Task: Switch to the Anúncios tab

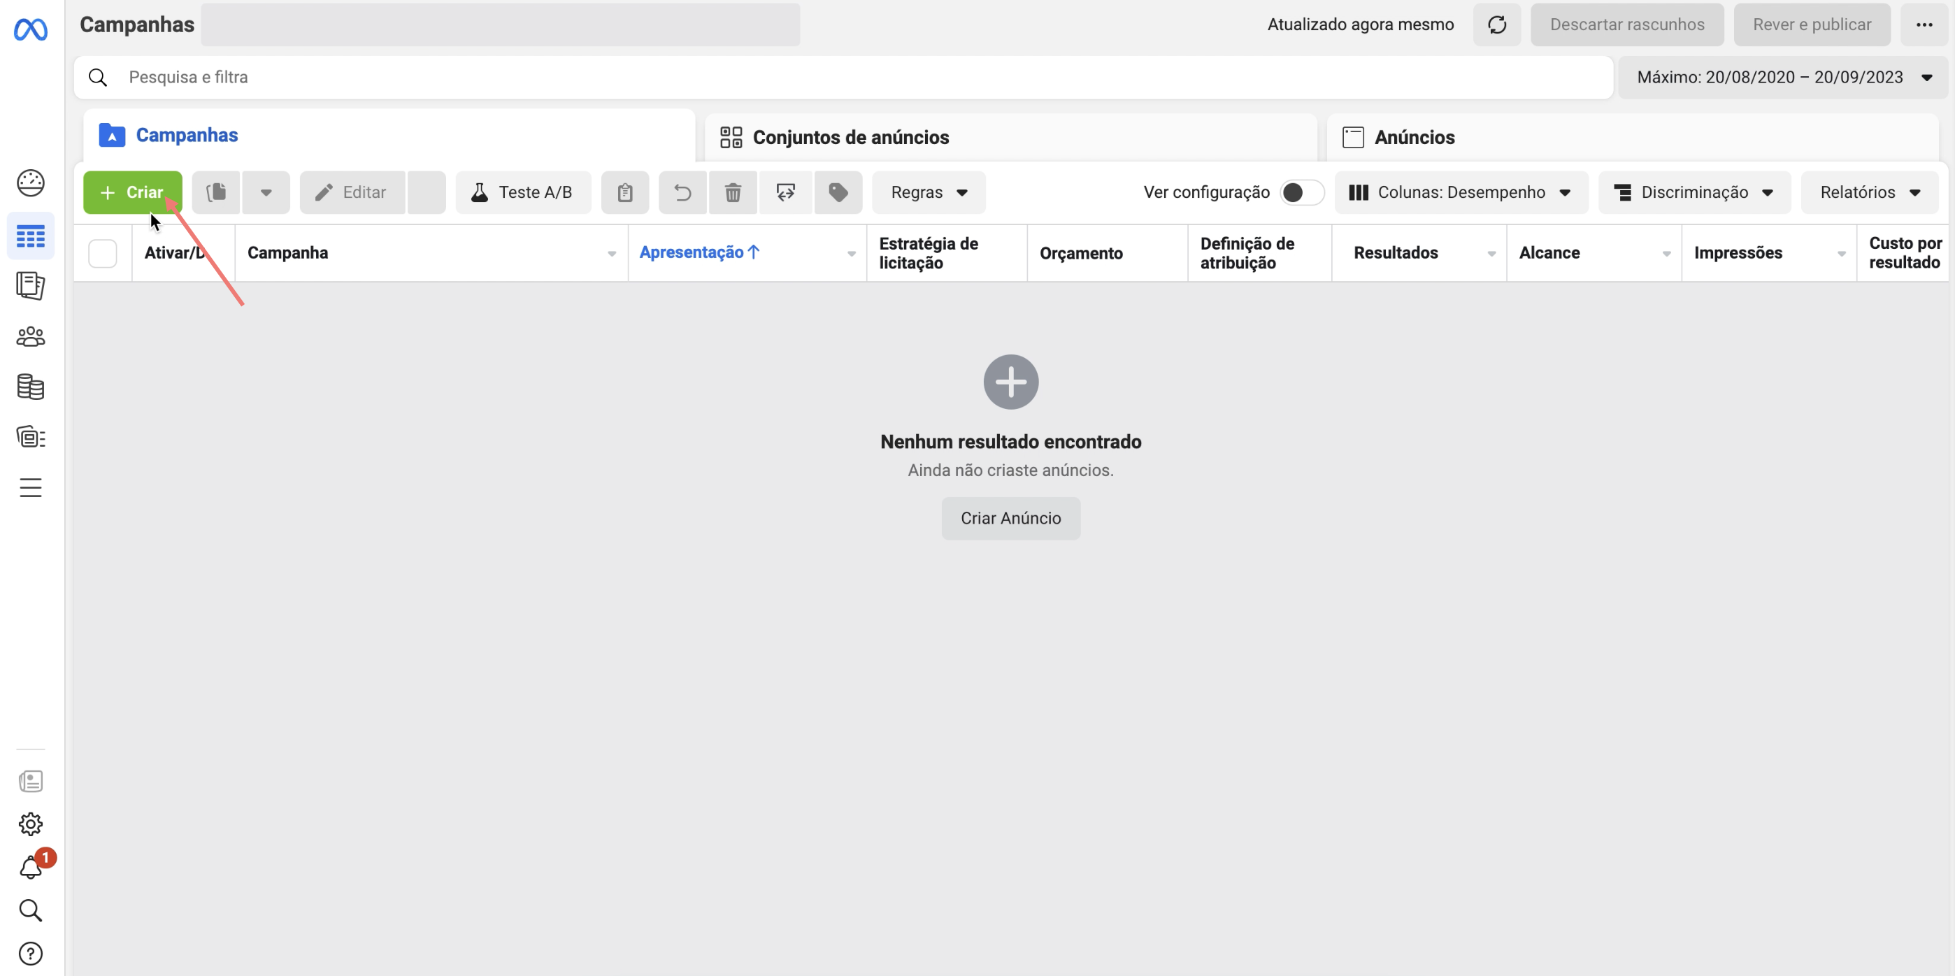Action: tap(1414, 137)
